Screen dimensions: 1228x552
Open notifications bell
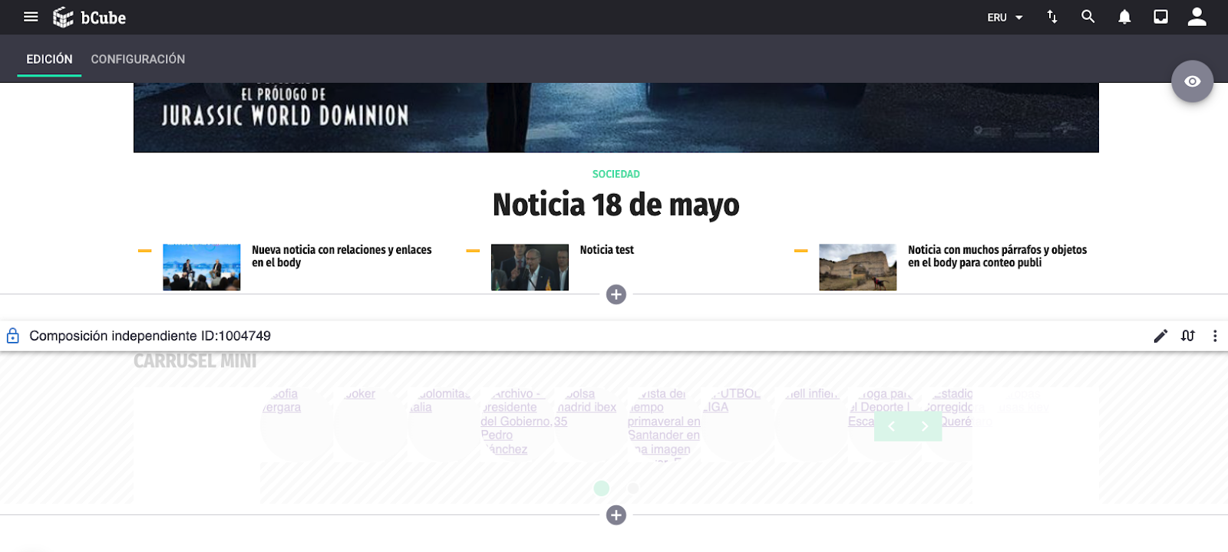(x=1124, y=17)
